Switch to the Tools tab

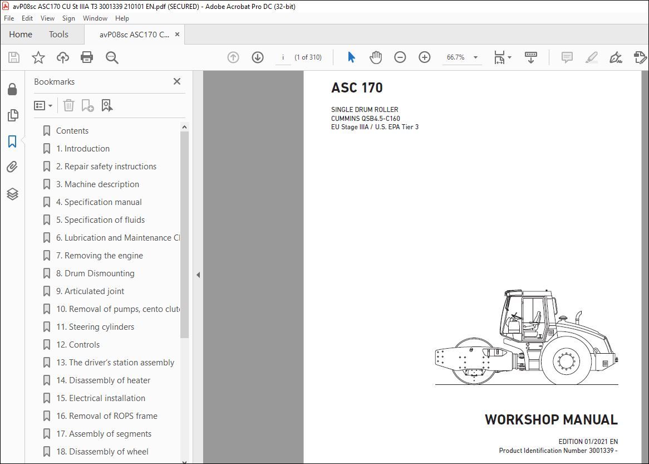[x=58, y=34]
